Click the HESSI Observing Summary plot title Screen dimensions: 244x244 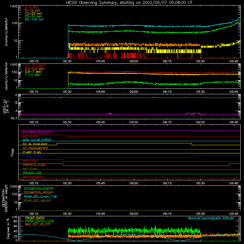[x=129, y=3]
